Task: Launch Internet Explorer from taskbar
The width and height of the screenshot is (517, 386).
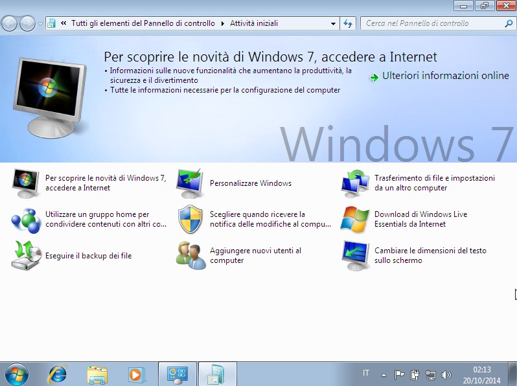Action: coord(58,374)
